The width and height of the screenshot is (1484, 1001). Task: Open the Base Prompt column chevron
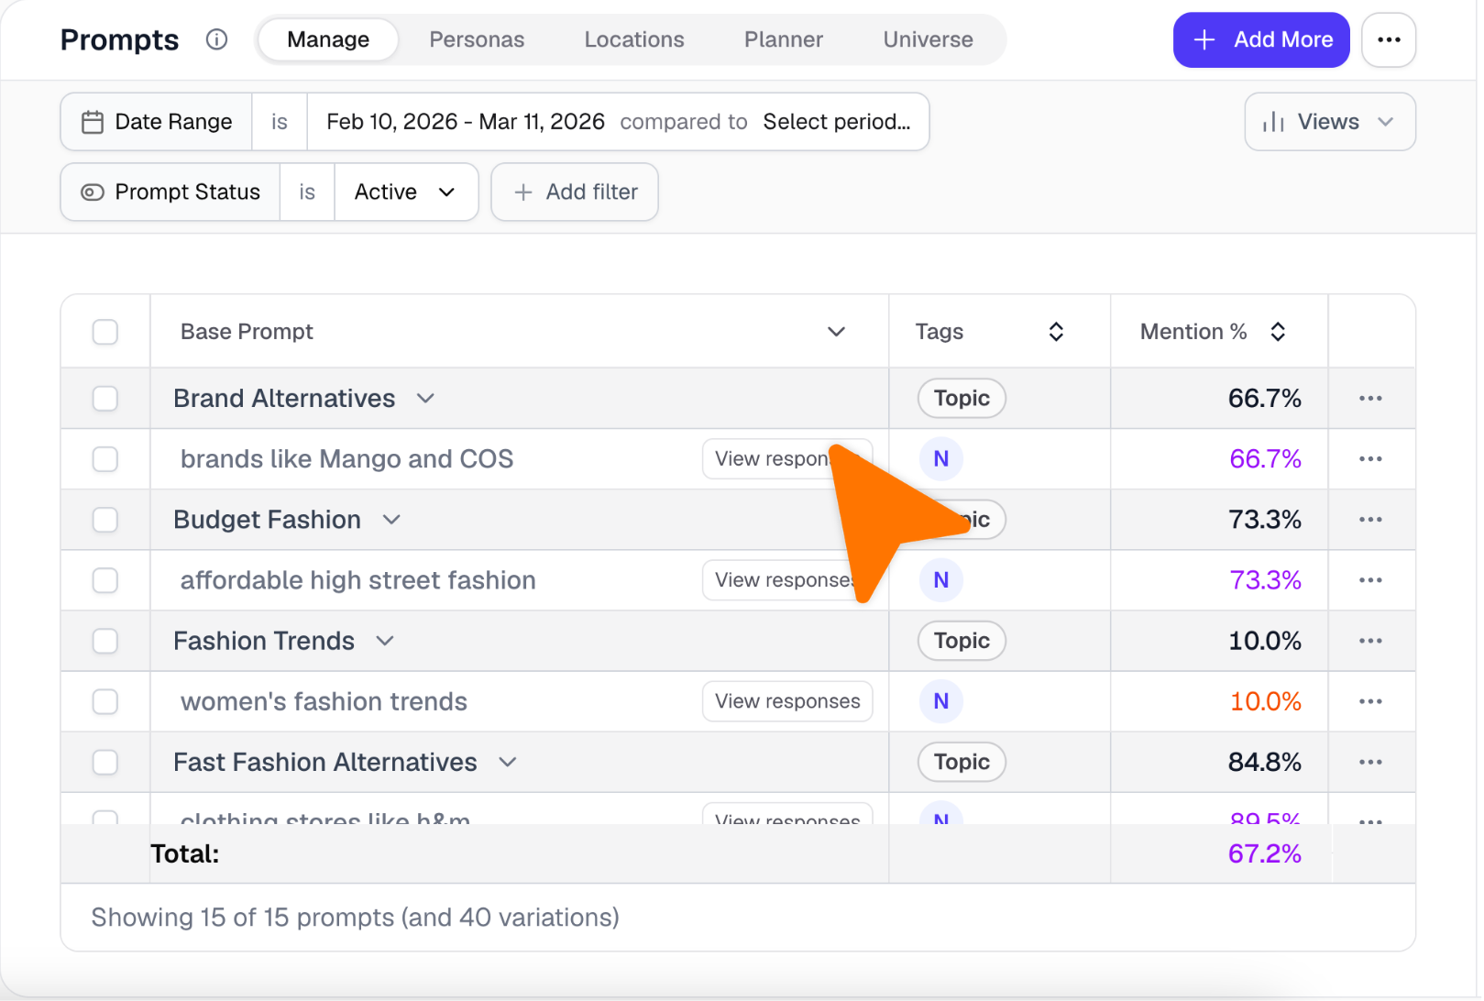click(x=835, y=331)
